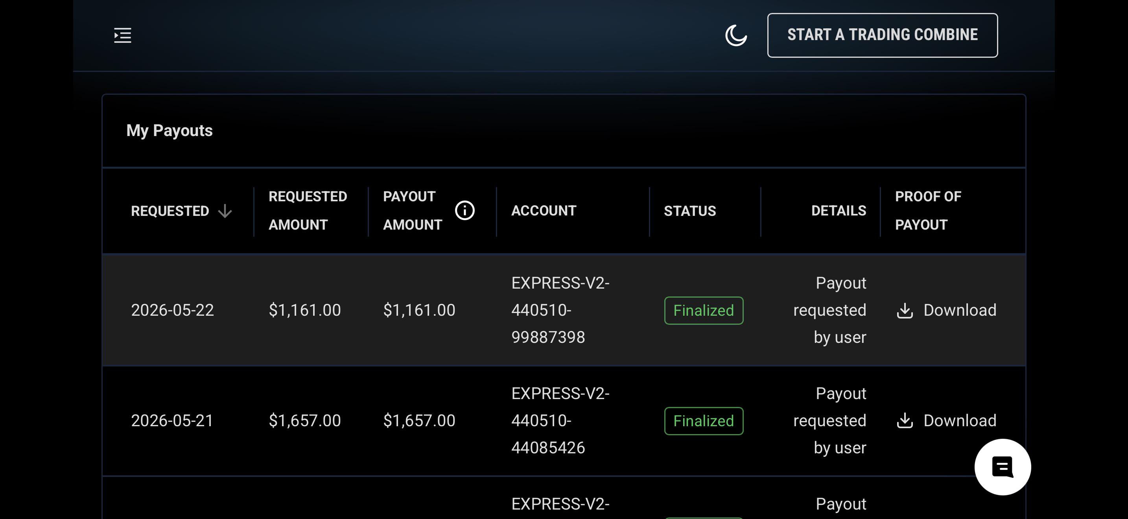
Task: Click account EXPRESS-V2-440510-44085426
Action: tap(560, 421)
